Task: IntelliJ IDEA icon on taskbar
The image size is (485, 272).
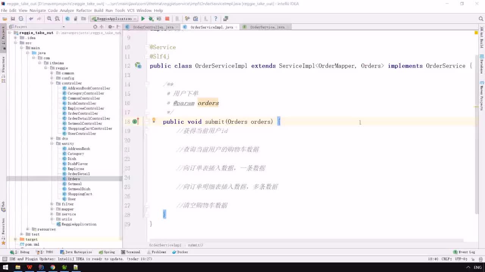Action: point(41,267)
